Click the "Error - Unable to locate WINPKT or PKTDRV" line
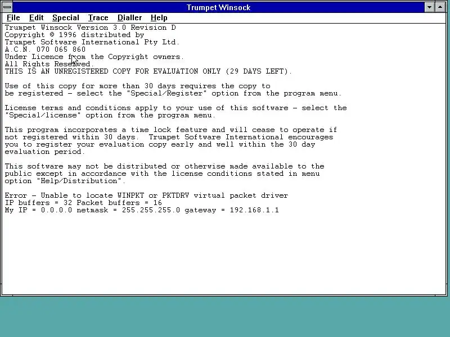 (x=146, y=195)
